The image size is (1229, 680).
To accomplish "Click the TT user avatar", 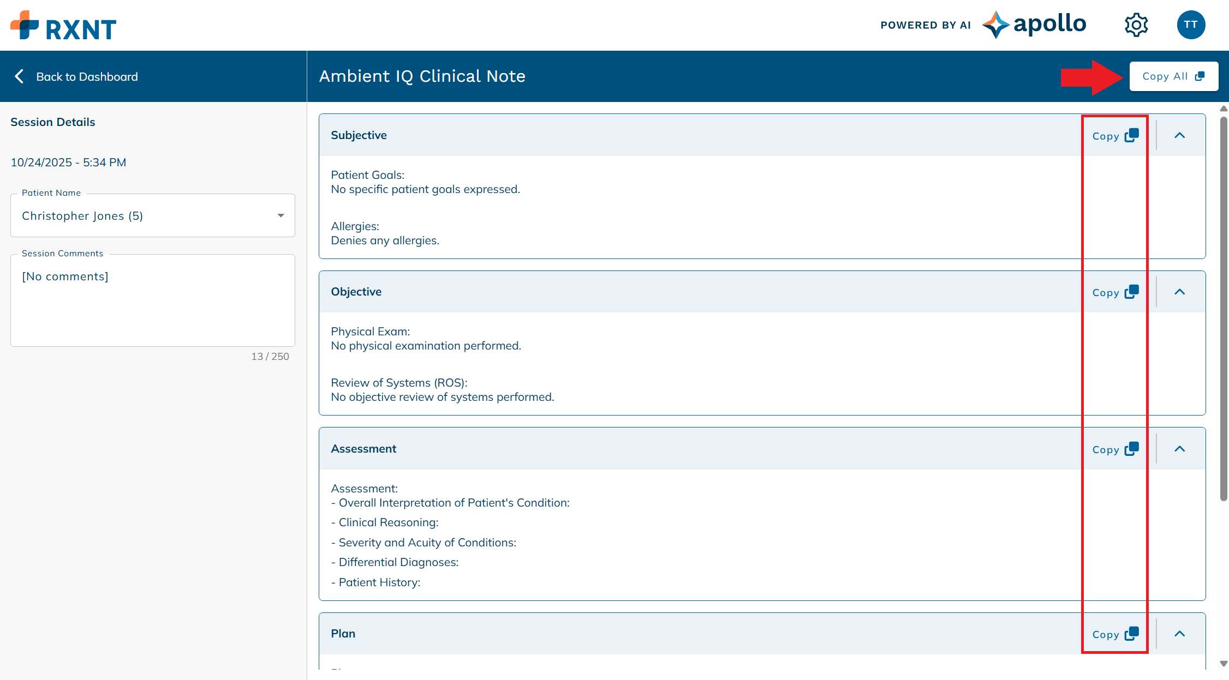I will (1191, 25).
